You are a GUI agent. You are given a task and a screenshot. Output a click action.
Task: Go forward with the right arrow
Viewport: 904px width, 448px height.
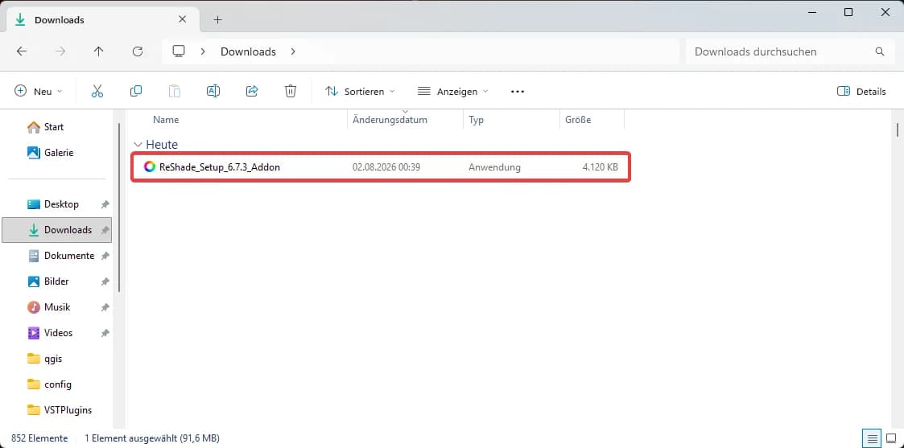pyautogui.click(x=60, y=51)
